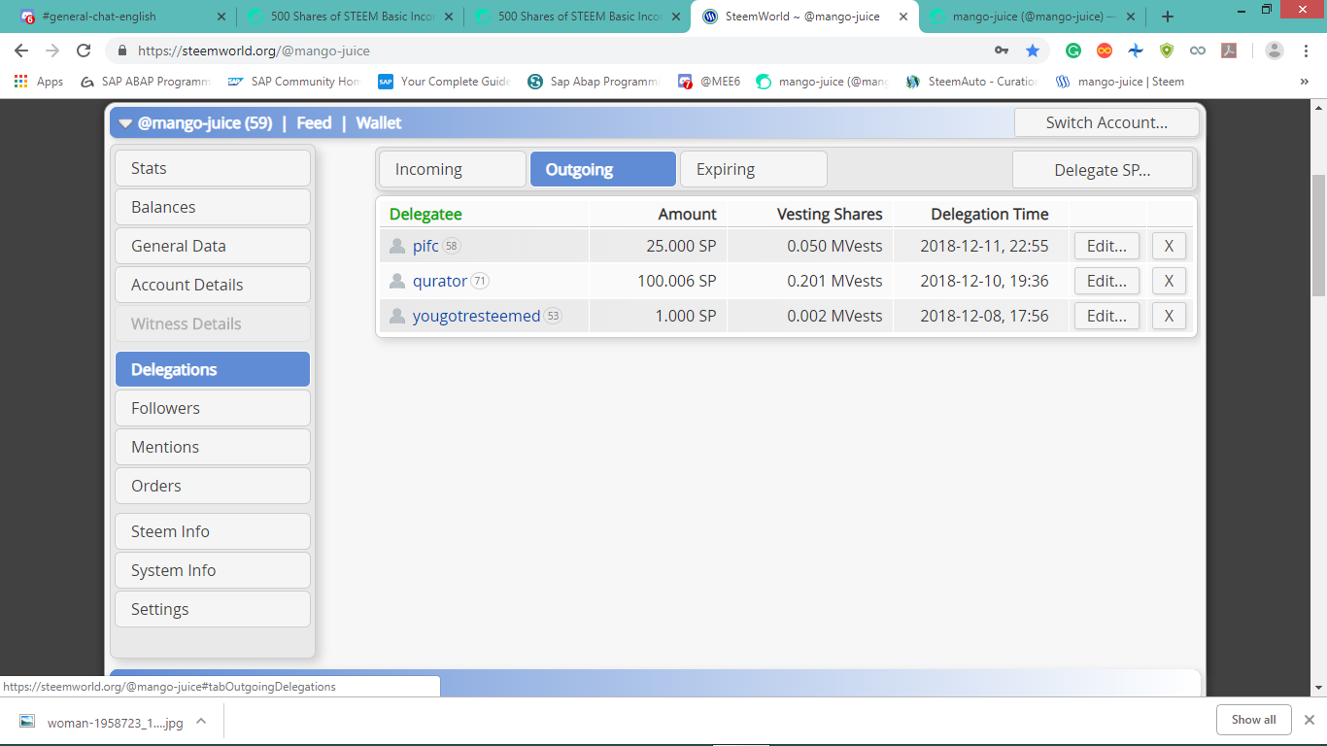Edit the yougotresteemed delegation
Viewport: 1327px width, 746px height.
click(1106, 316)
